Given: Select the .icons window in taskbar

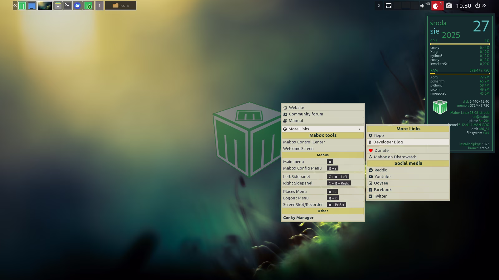Looking at the screenshot, I should coord(121,6).
